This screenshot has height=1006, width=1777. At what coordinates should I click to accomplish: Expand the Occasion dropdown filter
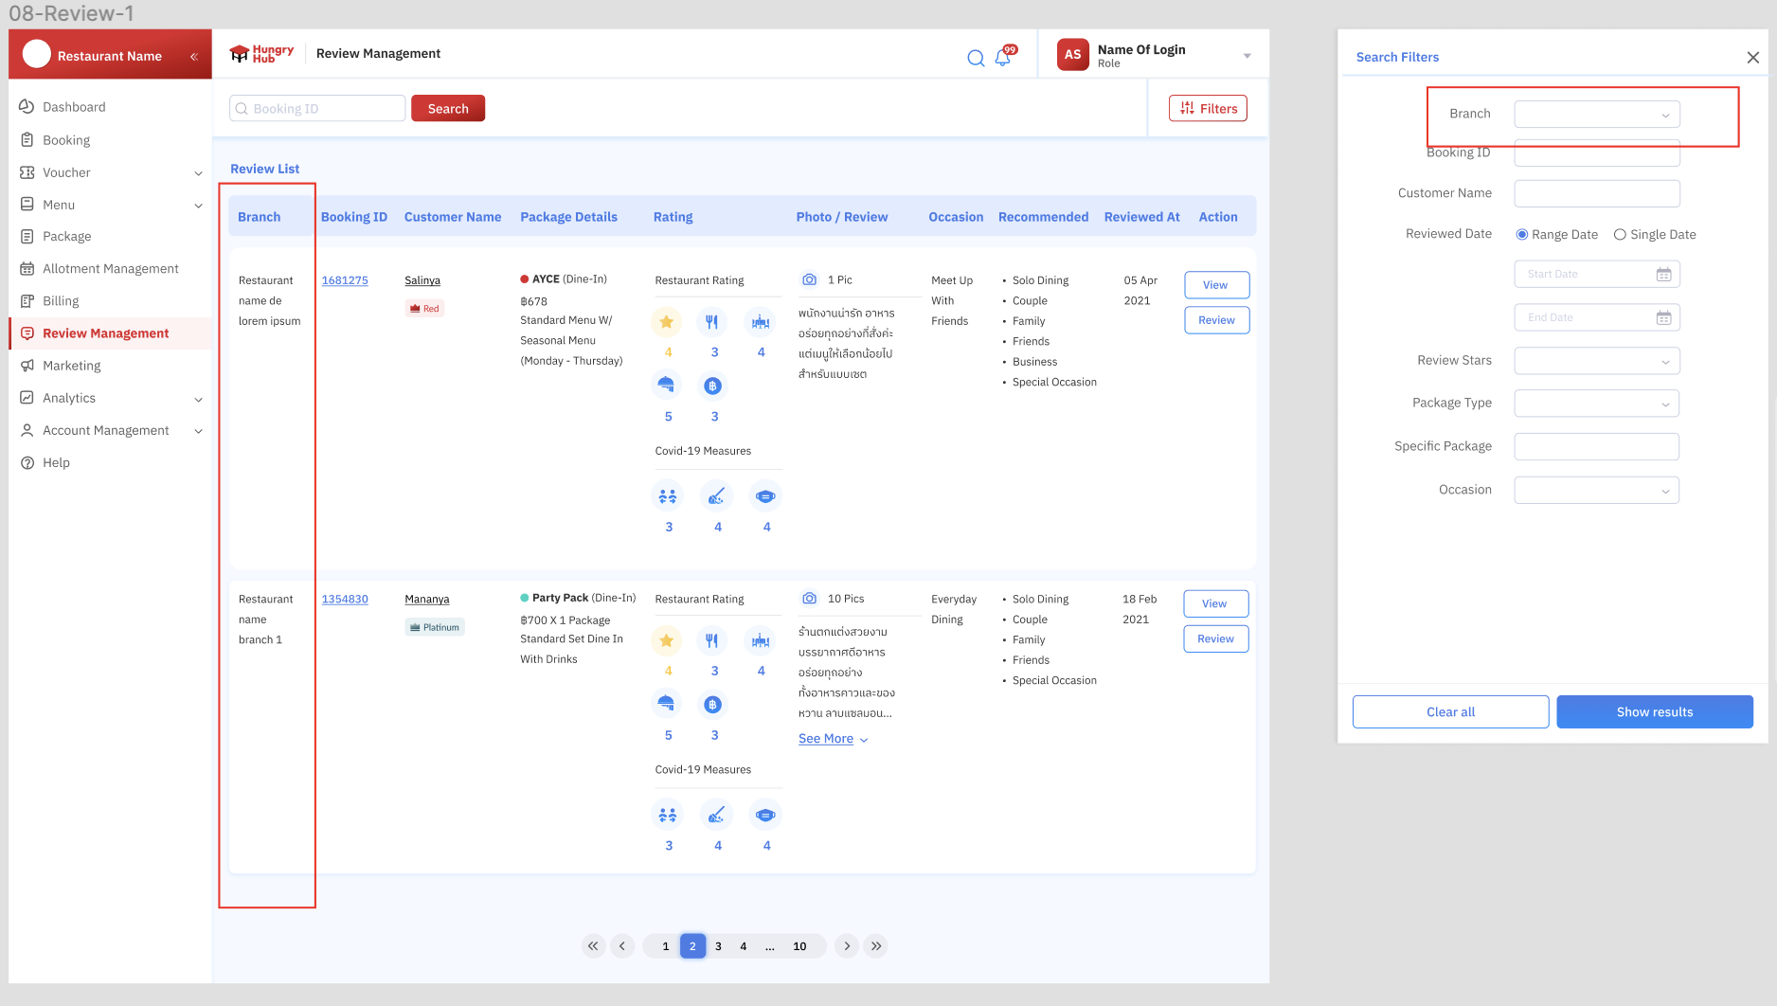pos(1596,491)
